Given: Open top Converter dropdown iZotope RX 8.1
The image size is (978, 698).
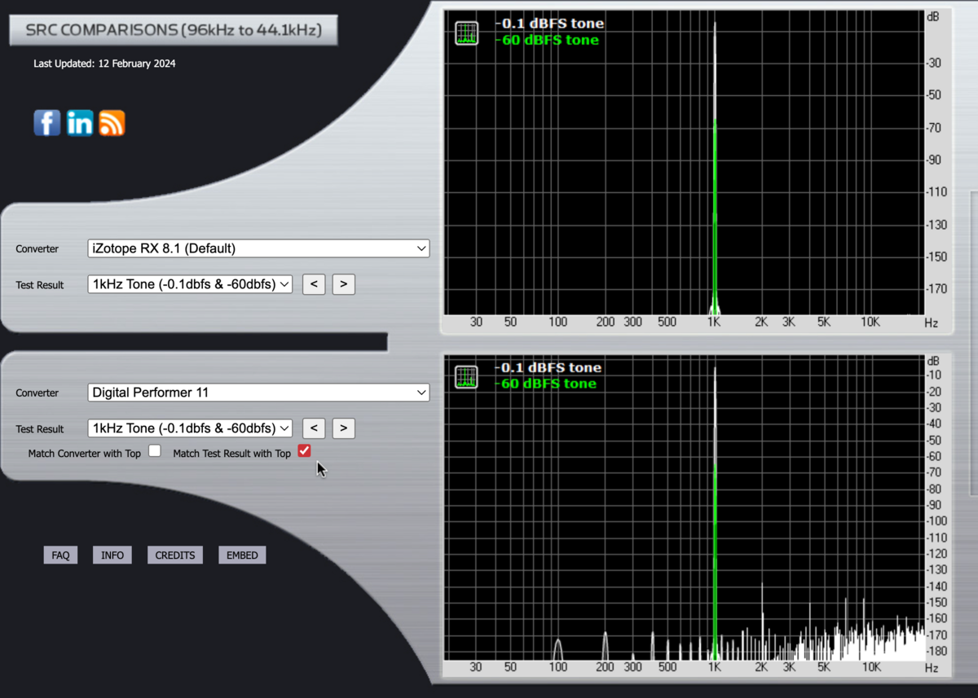Looking at the screenshot, I should pyautogui.click(x=258, y=248).
